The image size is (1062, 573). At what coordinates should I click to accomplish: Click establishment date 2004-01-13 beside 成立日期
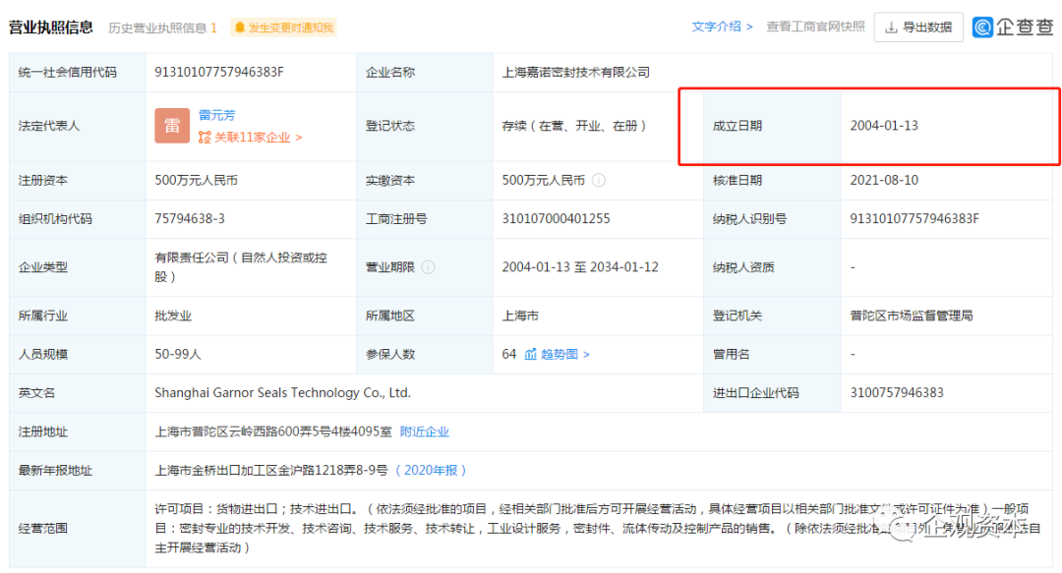click(884, 126)
